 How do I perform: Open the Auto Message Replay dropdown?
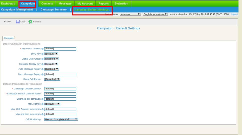(51, 69)
